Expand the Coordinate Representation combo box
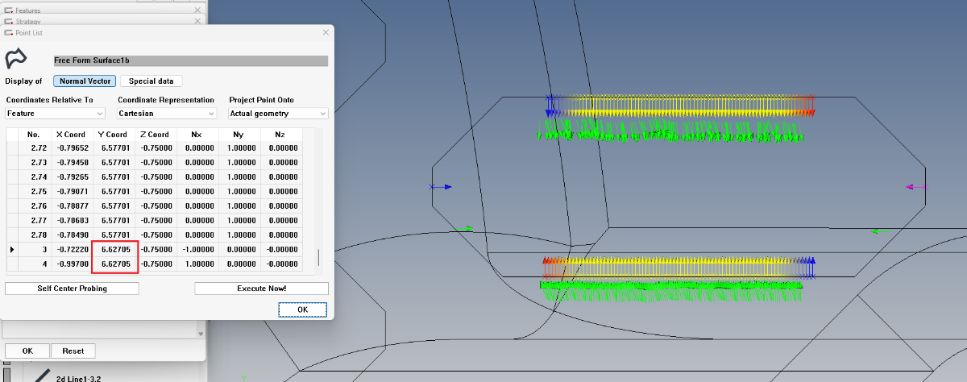 (x=167, y=114)
